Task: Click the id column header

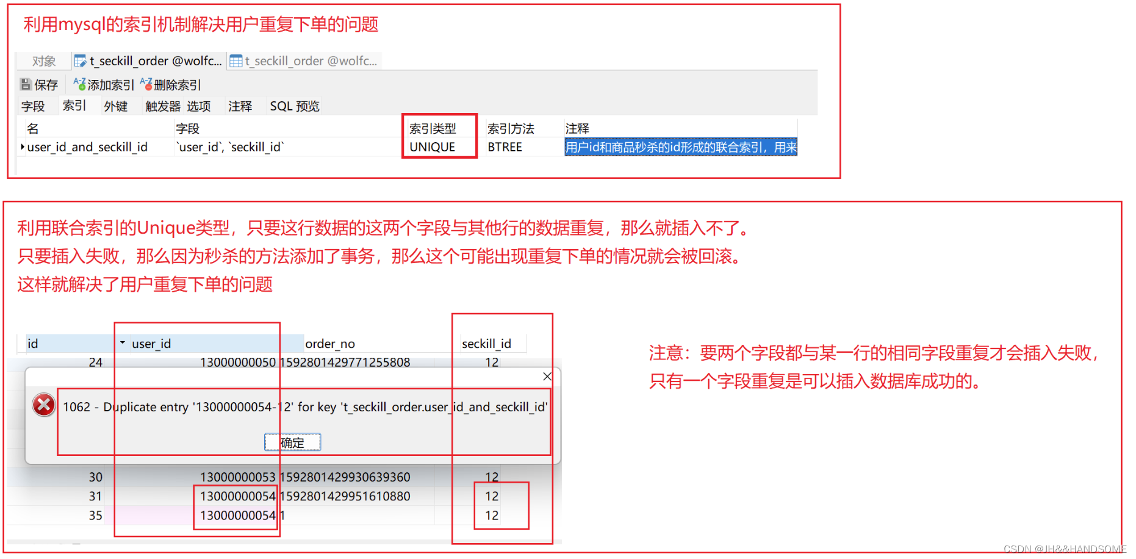Action: 70,344
